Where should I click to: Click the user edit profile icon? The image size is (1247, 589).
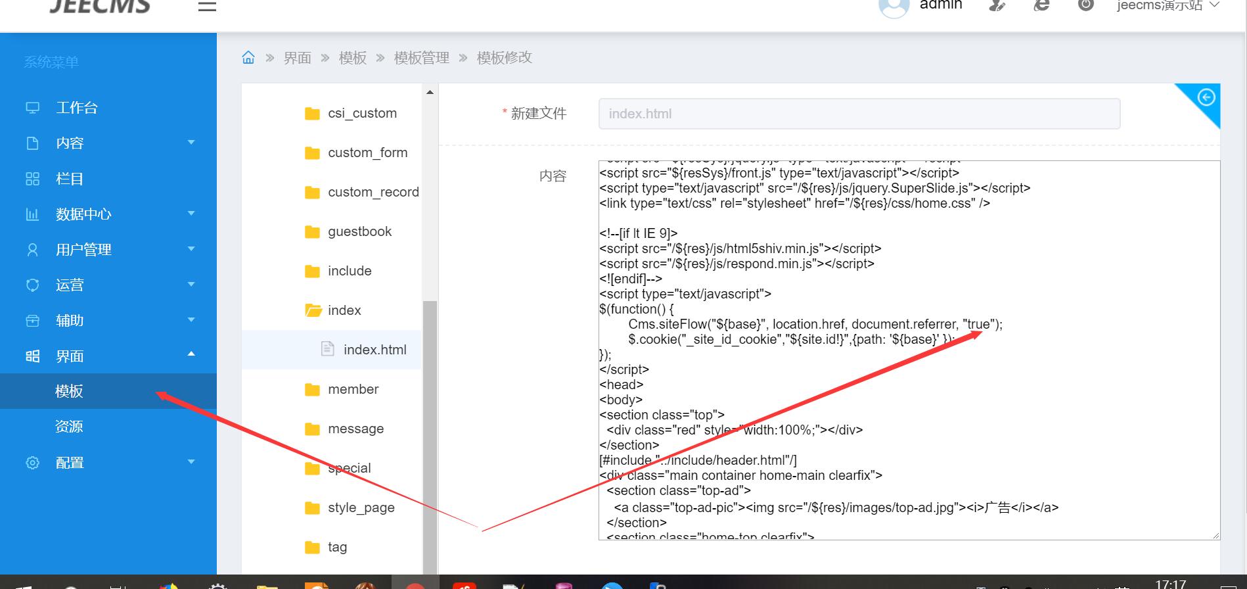click(x=997, y=6)
